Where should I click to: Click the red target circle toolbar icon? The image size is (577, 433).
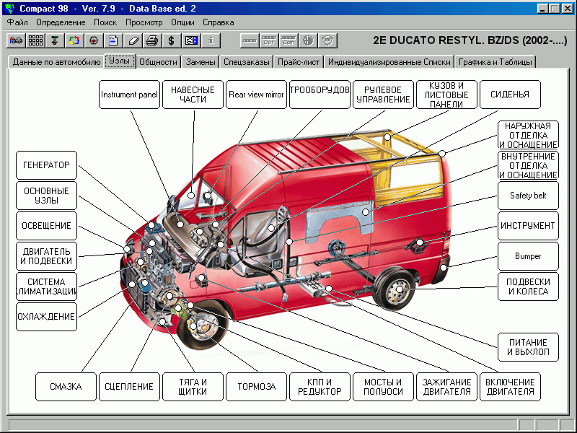point(94,40)
